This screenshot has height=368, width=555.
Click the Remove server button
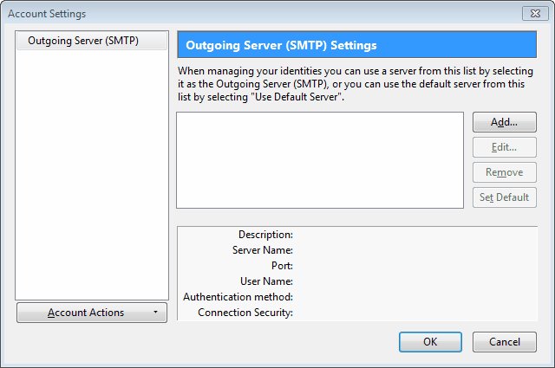click(x=505, y=172)
